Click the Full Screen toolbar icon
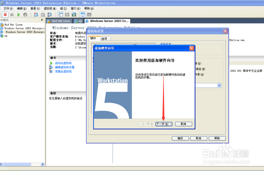The height and width of the screenshot is (171, 264). 74,14
